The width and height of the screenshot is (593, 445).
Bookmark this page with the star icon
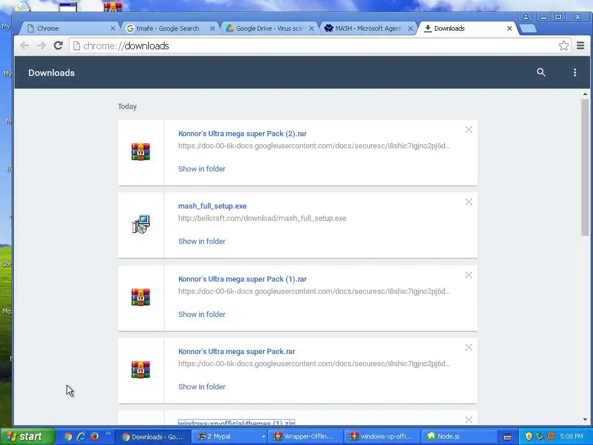(x=563, y=46)
